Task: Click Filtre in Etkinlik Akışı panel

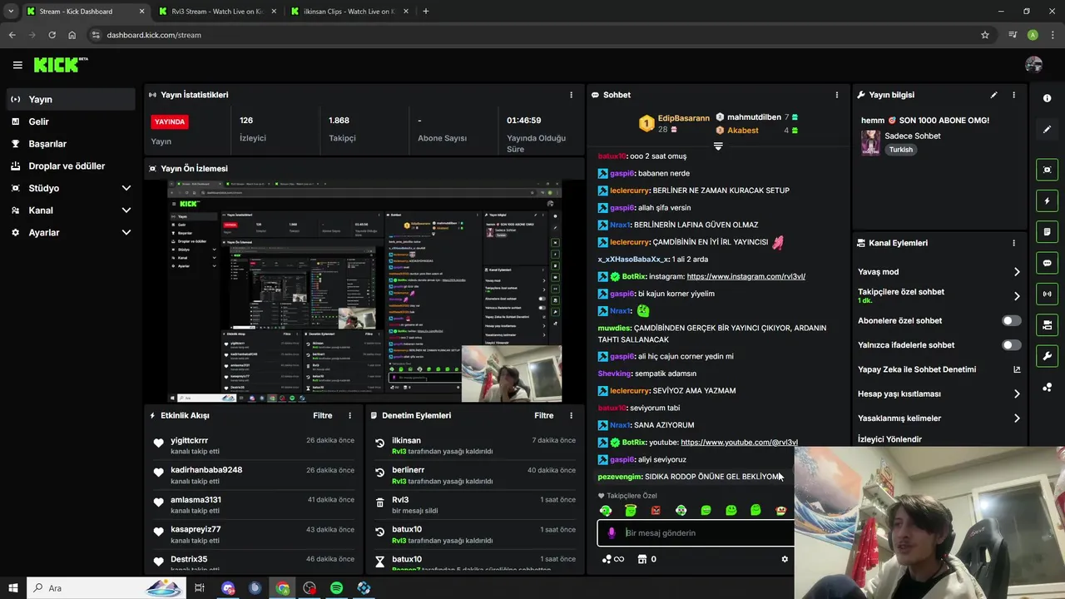Action: 323,415
